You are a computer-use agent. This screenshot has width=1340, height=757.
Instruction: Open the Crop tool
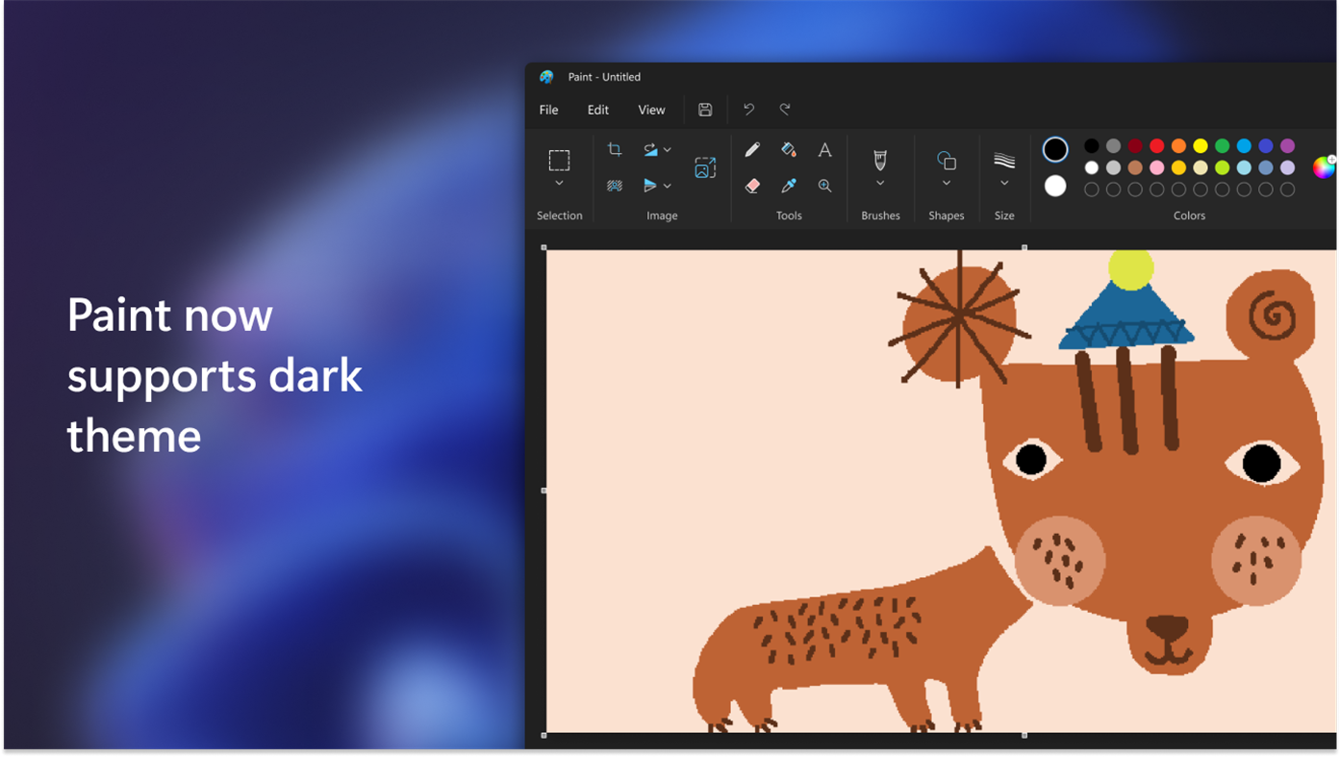(616, 149)
